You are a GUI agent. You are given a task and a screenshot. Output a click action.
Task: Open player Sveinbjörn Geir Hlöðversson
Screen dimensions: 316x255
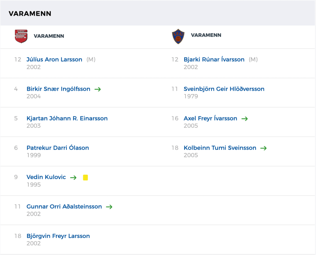tap(224, 89)
